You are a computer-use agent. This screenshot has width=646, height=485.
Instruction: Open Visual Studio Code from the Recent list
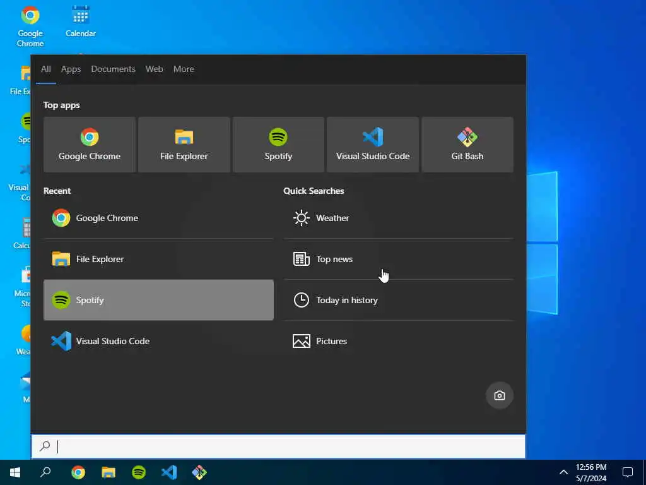158,341
